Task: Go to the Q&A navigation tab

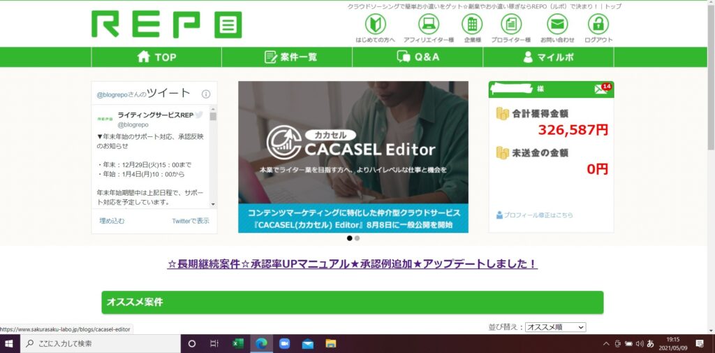Action: (x=418, y=57)
